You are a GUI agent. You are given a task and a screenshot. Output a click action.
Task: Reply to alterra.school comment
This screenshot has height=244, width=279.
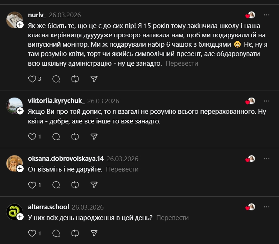pos(56,234)
